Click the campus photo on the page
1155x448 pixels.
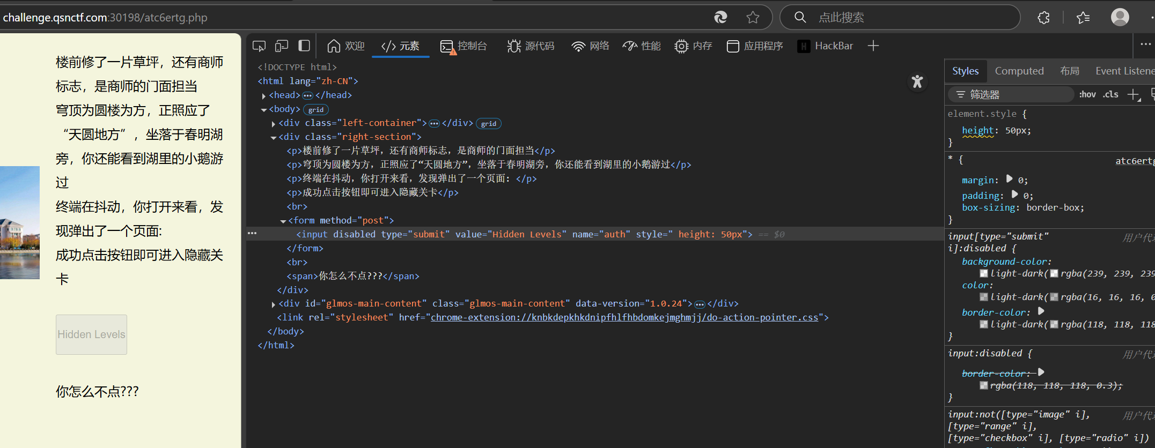[20, 222]
